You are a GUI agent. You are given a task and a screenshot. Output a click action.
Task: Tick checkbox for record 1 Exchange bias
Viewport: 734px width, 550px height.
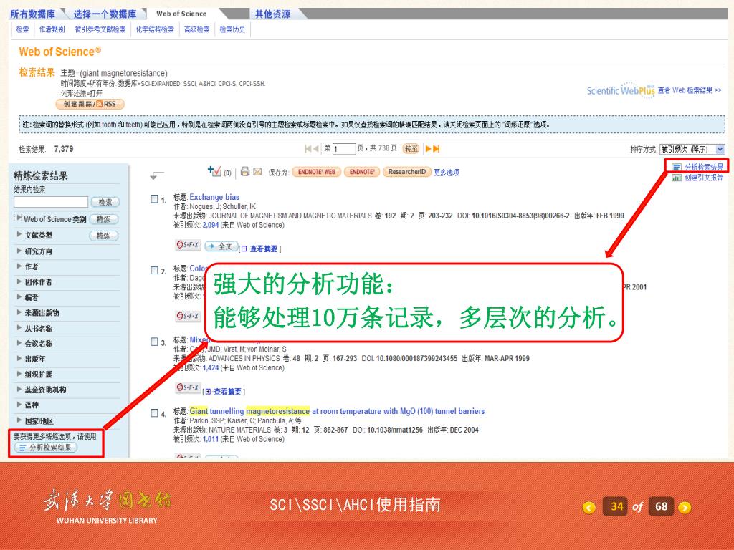tap(154, 199)
